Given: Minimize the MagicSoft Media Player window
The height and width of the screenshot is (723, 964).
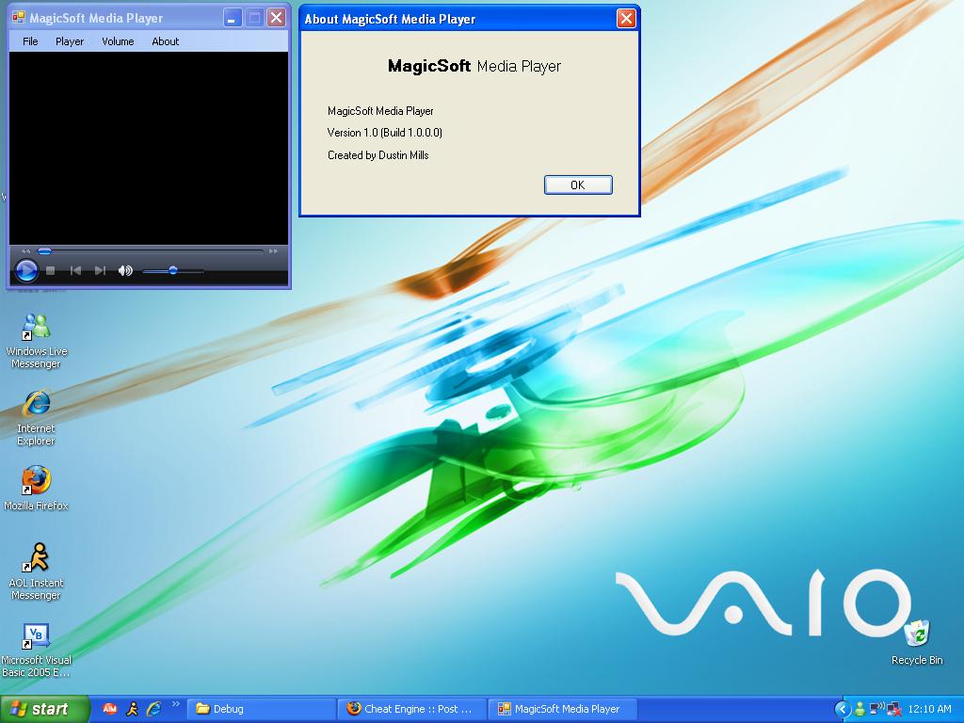Looking at the screenshot, I should pyautogui.click(x=232, y=18).
